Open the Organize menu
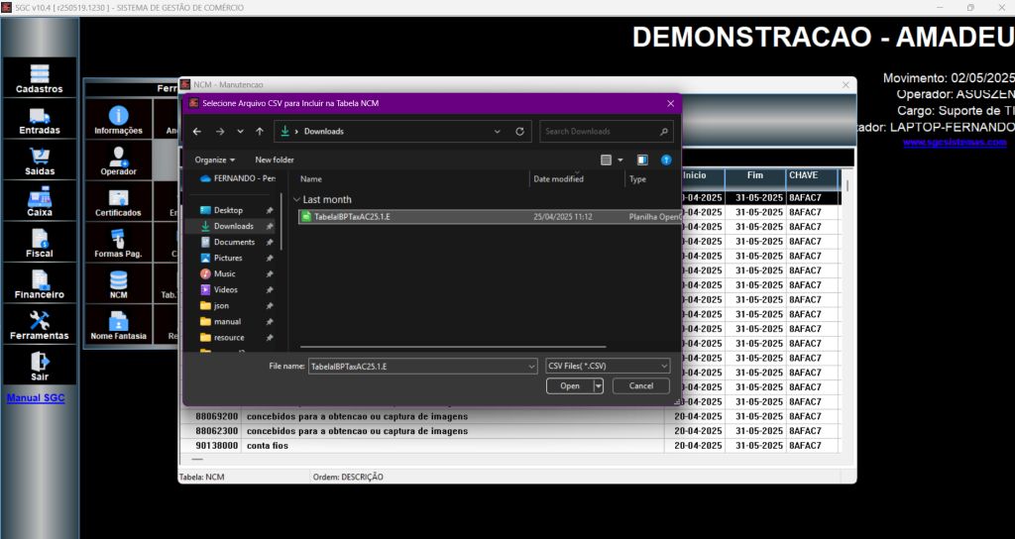Image resolution: width=1015 pixels, height=539 pixels. 215,160
